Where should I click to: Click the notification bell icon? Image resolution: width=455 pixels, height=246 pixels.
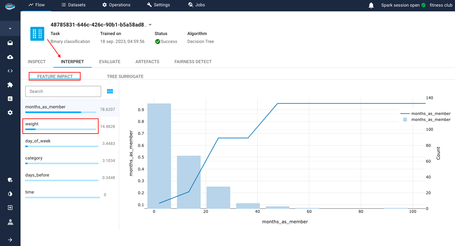click(371, 5)
